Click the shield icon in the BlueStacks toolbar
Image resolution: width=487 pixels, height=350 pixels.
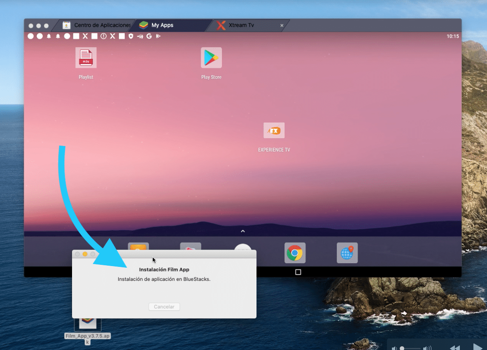pyautogui.click(x=130, y=36)
